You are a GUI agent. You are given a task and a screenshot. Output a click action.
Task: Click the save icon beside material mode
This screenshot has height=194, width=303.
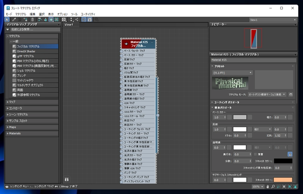coord(291,94)
